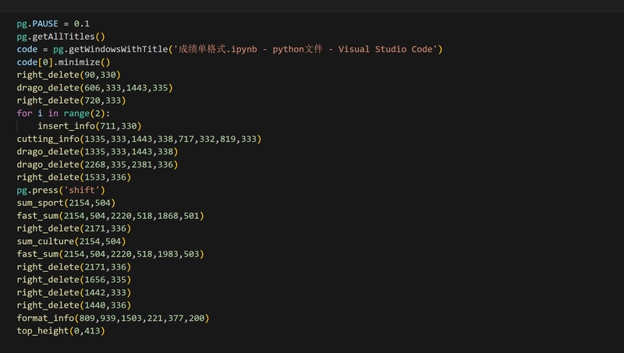This screenshot has width=624, height=353.
Task: Click the pg.PAUSE = 0.1 line
Action: [x=53, y=24]
